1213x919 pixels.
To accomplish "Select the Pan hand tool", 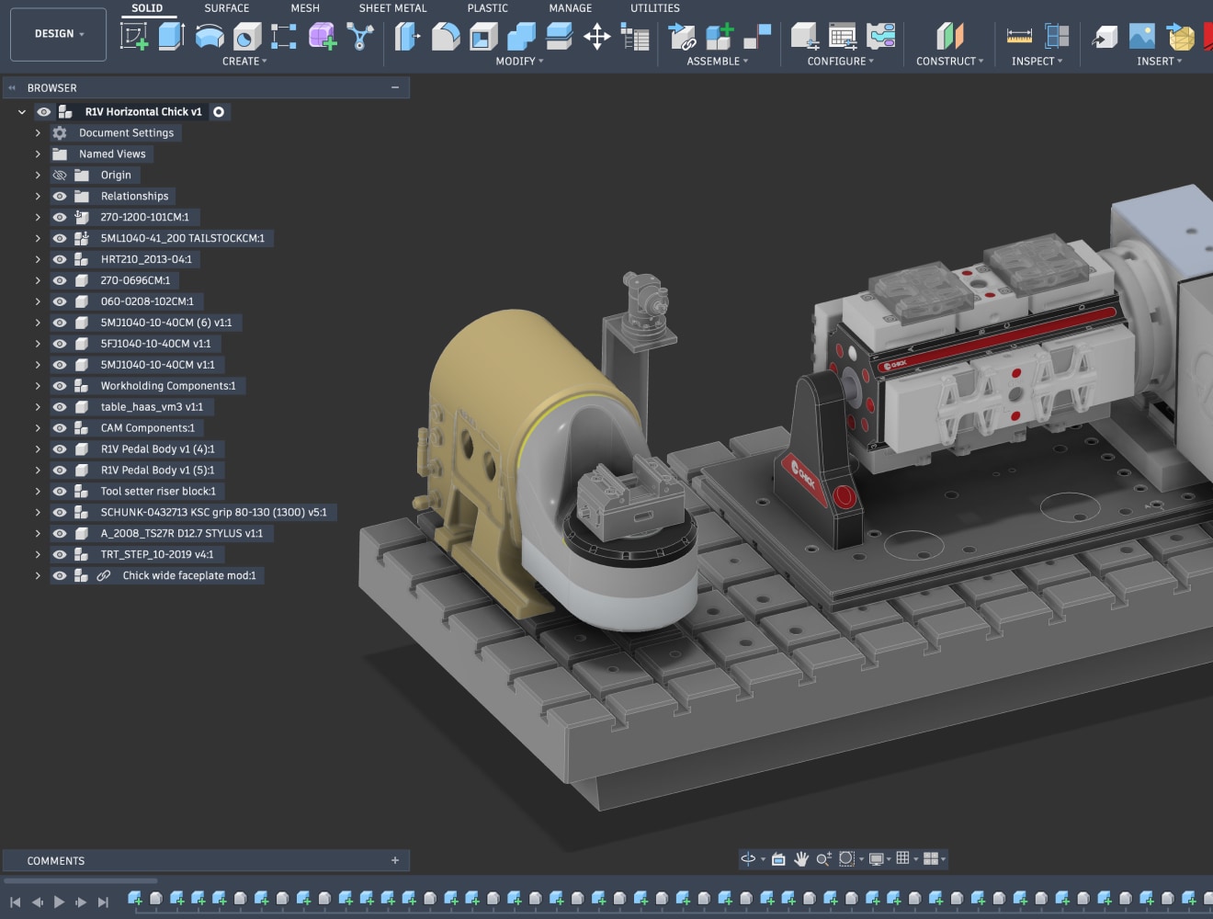I will [801, 858].
